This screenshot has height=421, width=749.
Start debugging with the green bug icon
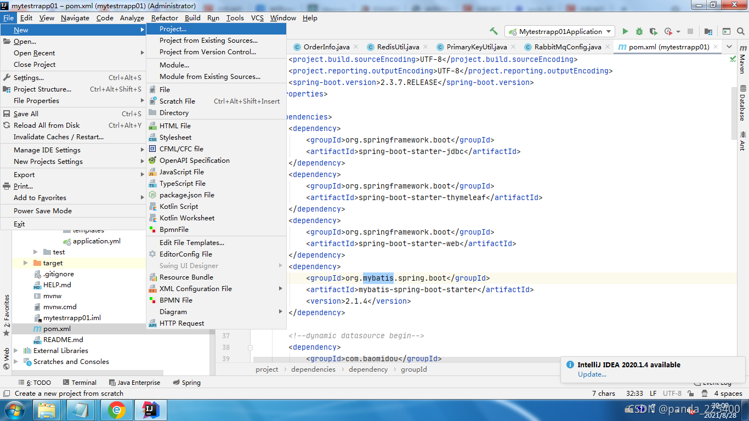[639, 31]
